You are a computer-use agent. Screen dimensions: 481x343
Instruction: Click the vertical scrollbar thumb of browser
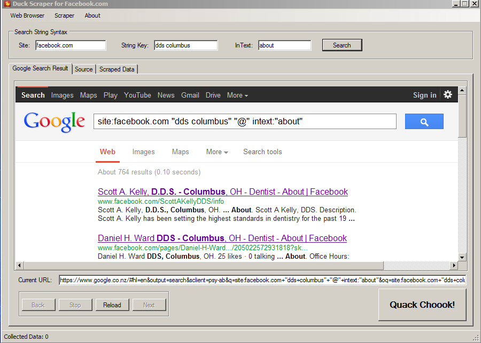point(462,116)
